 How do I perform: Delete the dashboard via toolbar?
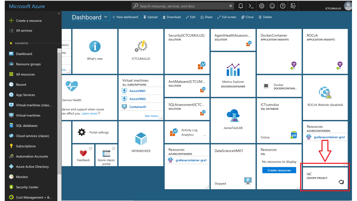click(x=265, y=17)
